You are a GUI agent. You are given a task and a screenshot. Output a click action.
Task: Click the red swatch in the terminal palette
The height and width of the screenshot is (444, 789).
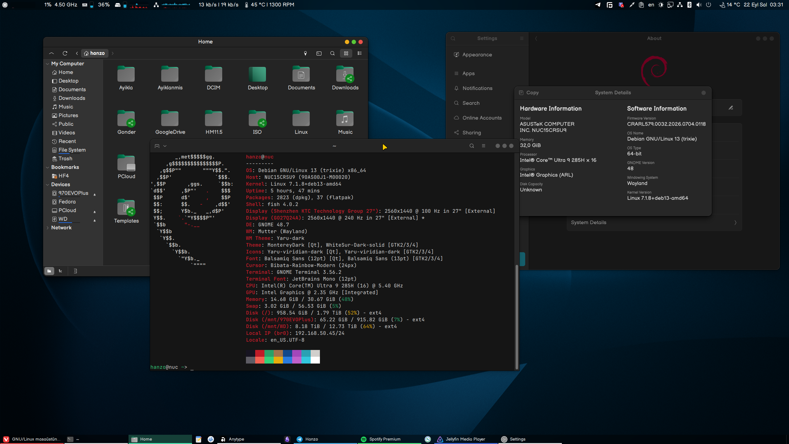pyautogui.click(x=260, y=353)
